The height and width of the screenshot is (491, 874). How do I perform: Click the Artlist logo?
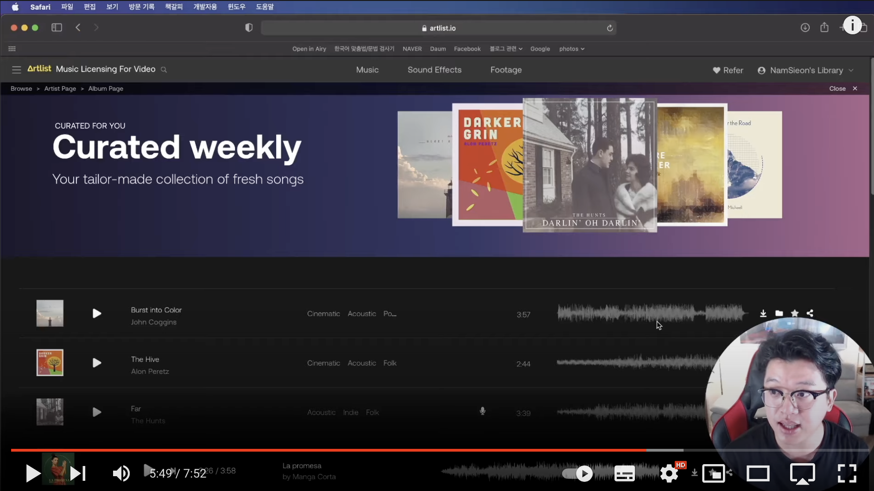tap(39, 69)
